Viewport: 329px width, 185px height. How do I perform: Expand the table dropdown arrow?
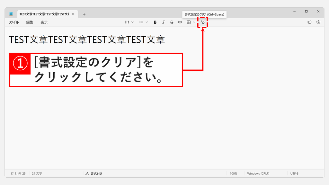[x=194, y=22]
